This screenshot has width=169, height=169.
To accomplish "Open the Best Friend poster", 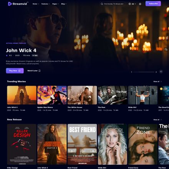I will coord(82,144).
